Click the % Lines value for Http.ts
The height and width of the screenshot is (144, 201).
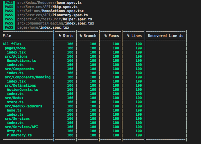coord(139,131)
